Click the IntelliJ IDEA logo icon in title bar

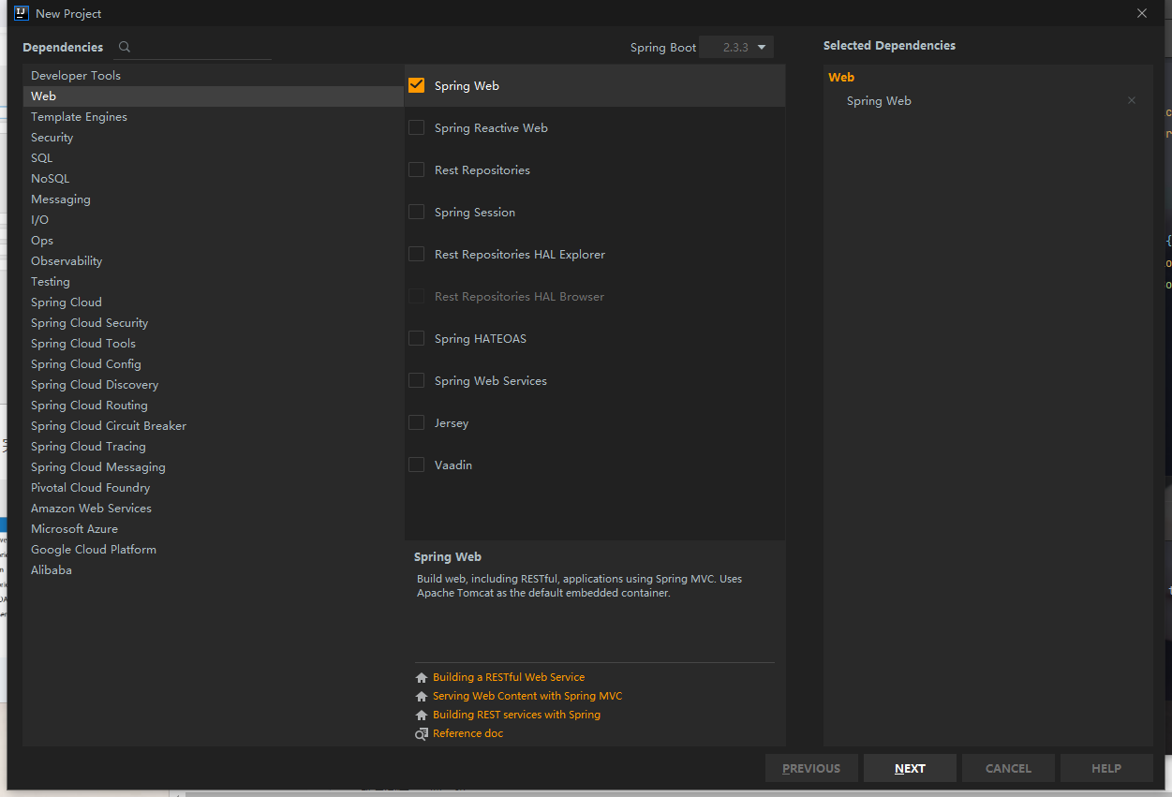tap(21, 13)
